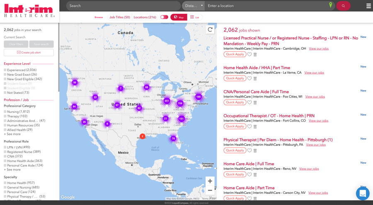Image resolution: width=373 pixels, height=205 pixels.
Task: Open the hamburger menu icon
Action: click(368, 6)
